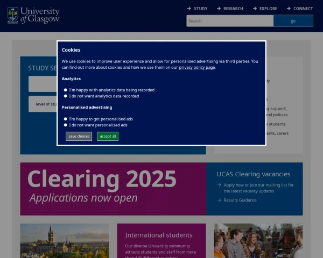Open the STUDY menu

tap(200, 9)
